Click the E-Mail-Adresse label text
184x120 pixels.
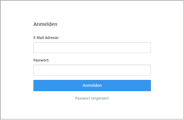46,37
